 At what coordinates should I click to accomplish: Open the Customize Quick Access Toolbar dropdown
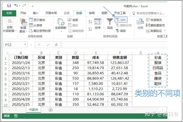pyautogui.click(x=32, y=6)
